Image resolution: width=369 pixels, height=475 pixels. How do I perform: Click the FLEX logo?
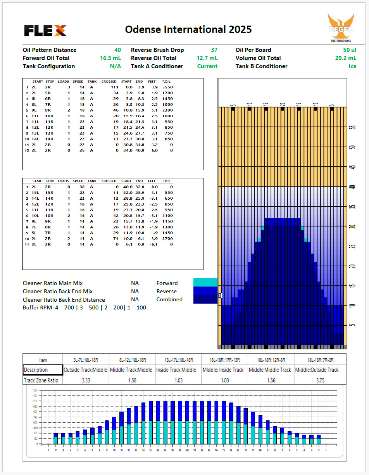coord(45,30)
